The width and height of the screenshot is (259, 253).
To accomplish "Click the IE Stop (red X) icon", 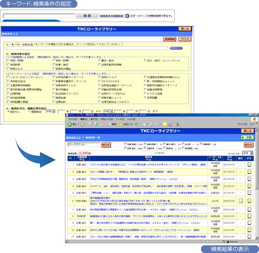I will (x=90, y=124).
